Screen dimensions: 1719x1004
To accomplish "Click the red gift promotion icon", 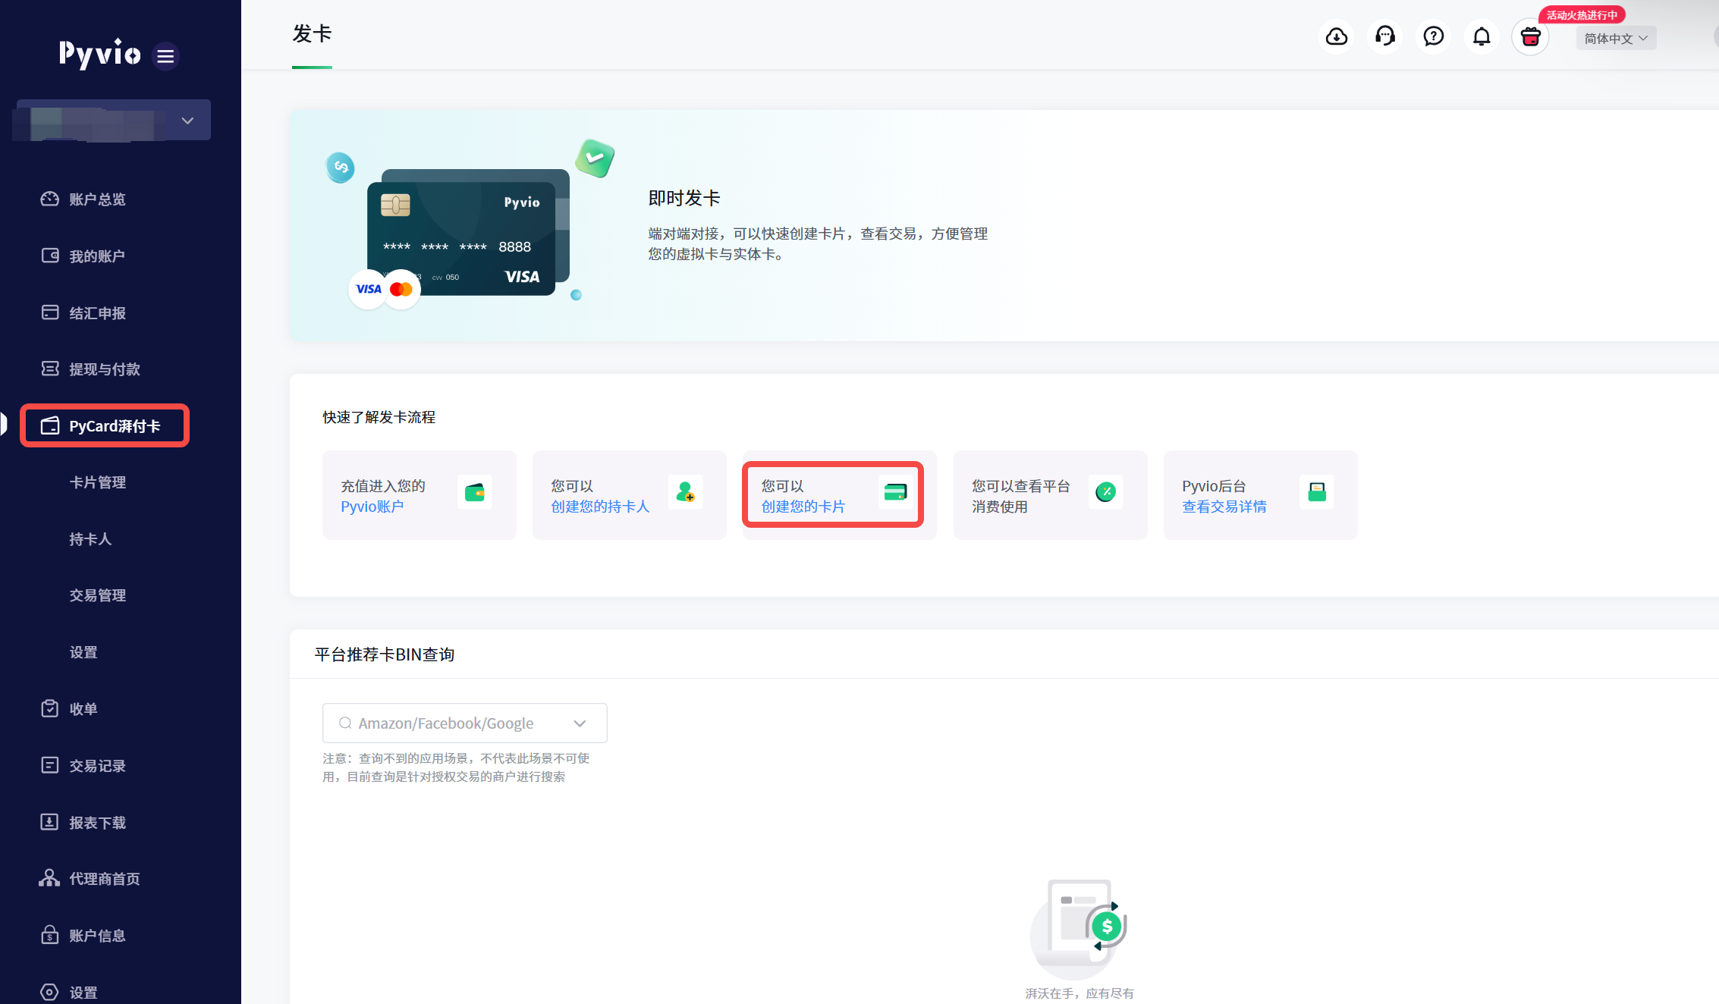I will (1530, 36).
